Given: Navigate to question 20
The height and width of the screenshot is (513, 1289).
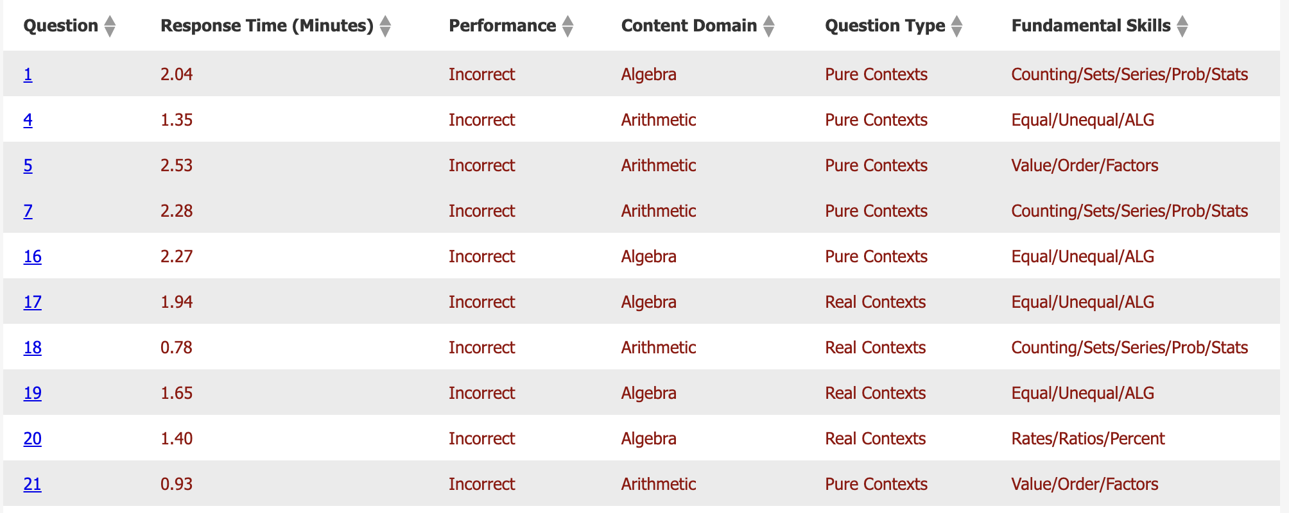Looking at the screenshot, I should (33, 439).
